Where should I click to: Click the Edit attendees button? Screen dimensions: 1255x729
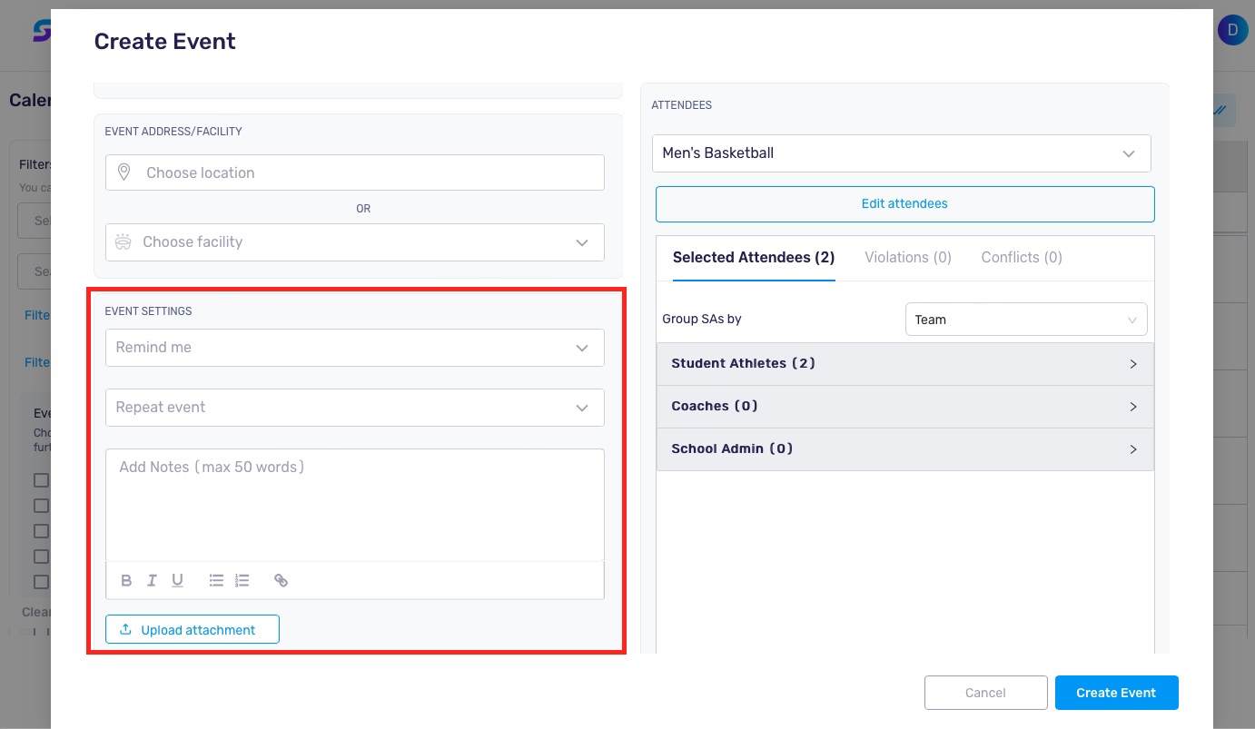905,204
